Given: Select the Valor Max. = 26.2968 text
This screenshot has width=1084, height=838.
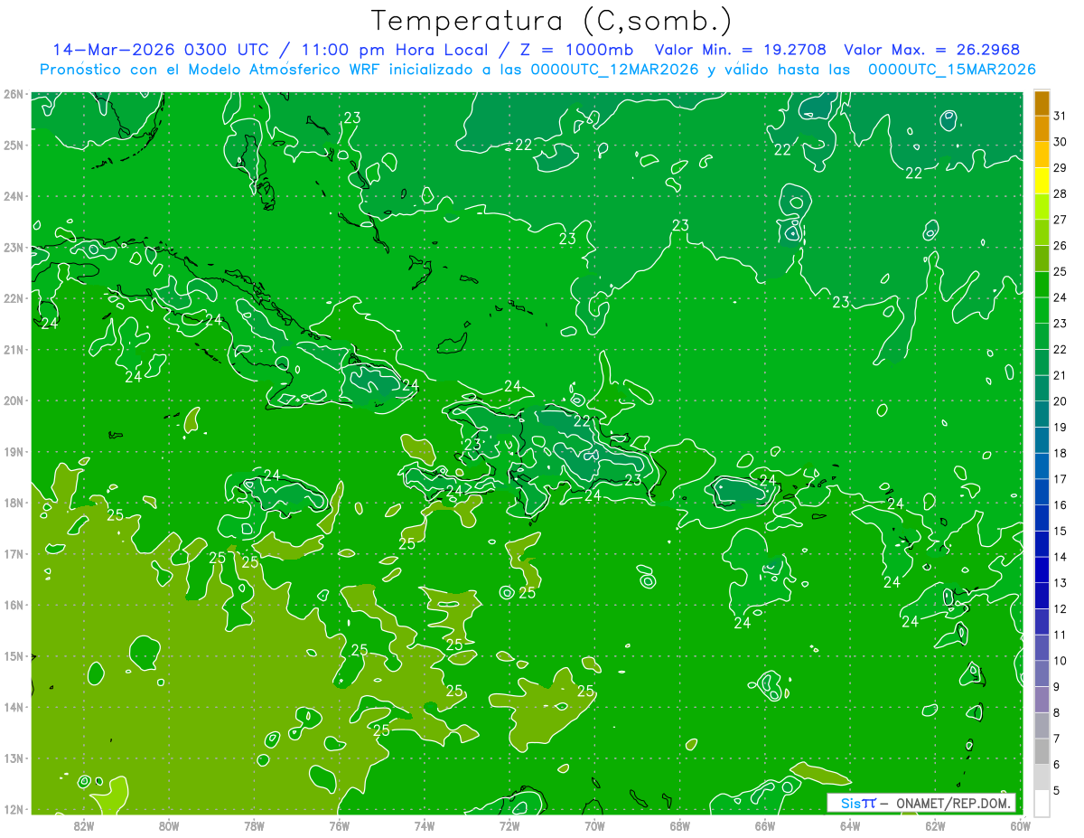Looking at the screenshot, I should click(932, 50).
